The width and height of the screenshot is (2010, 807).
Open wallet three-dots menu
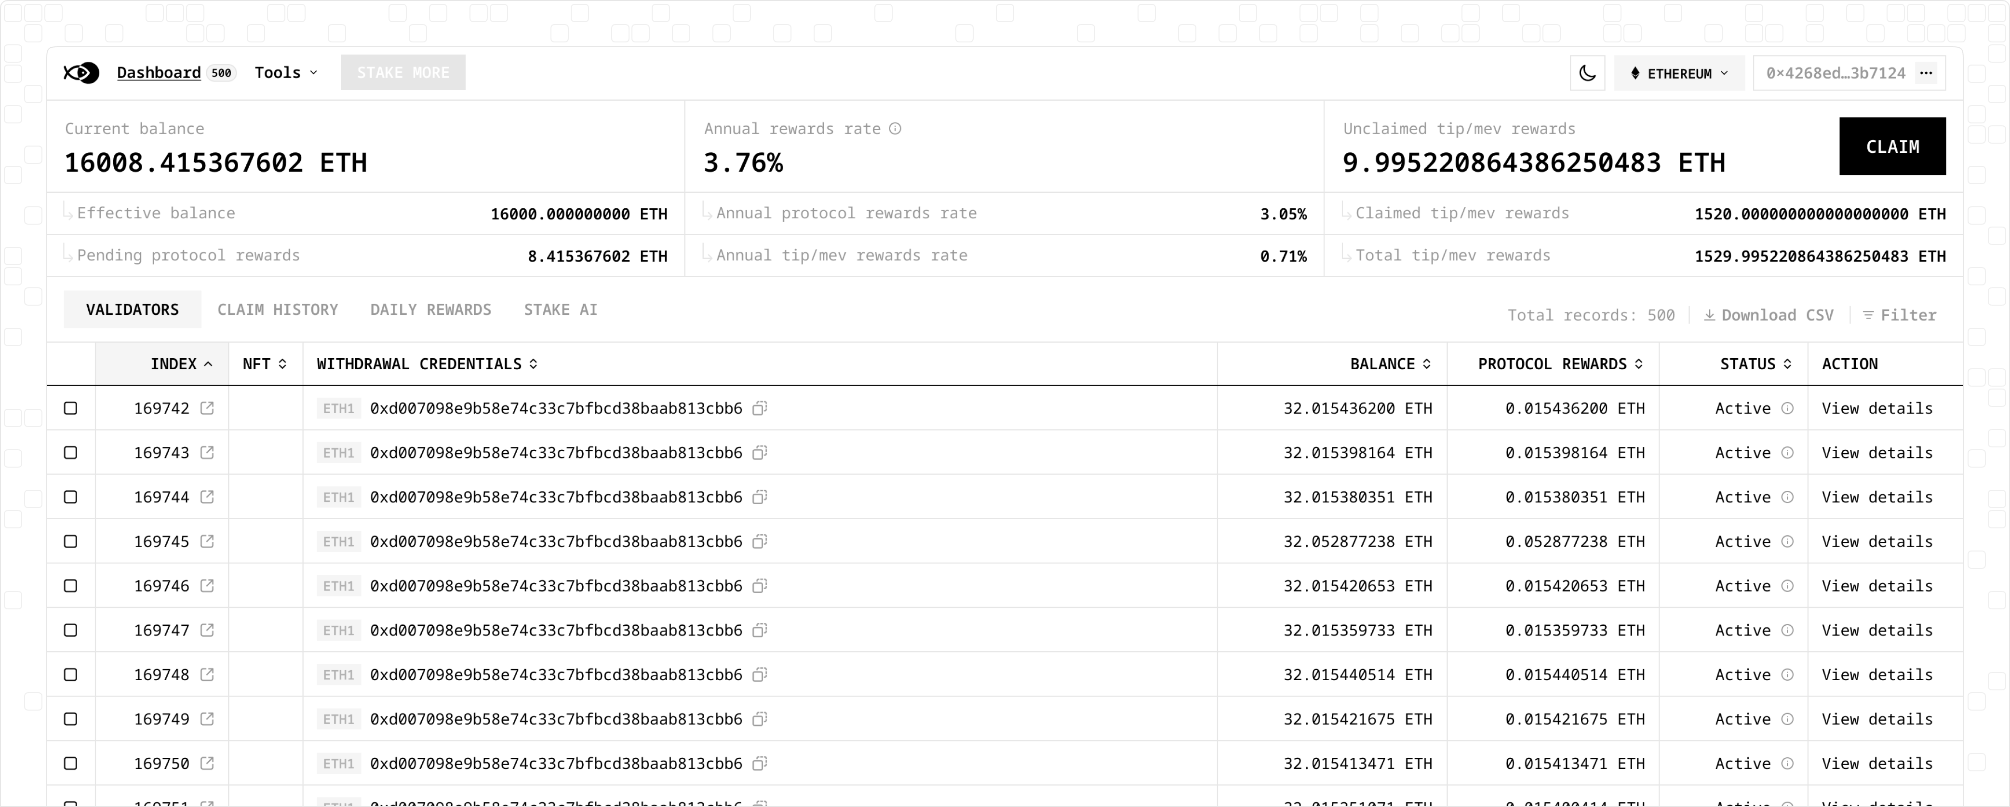[1926, 73]
